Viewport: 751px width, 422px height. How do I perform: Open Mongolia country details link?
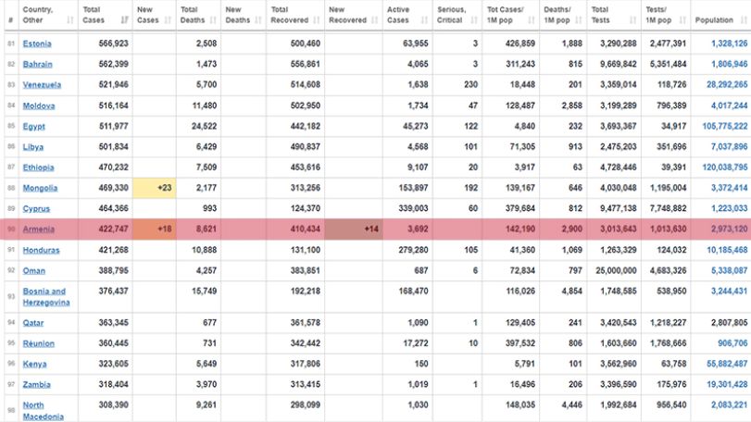click(x=40, y=188)
